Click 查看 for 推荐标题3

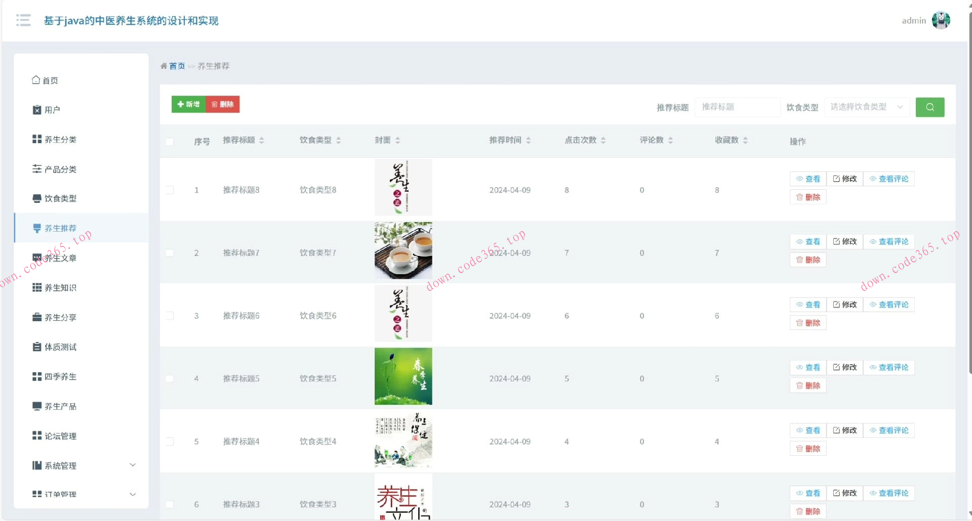[x=808, y=493]
